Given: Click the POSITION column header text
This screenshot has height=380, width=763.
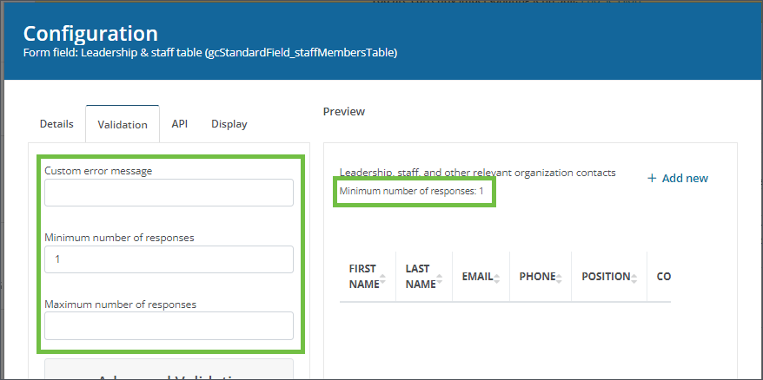Looking at the screenshot, I should (605, 277).
